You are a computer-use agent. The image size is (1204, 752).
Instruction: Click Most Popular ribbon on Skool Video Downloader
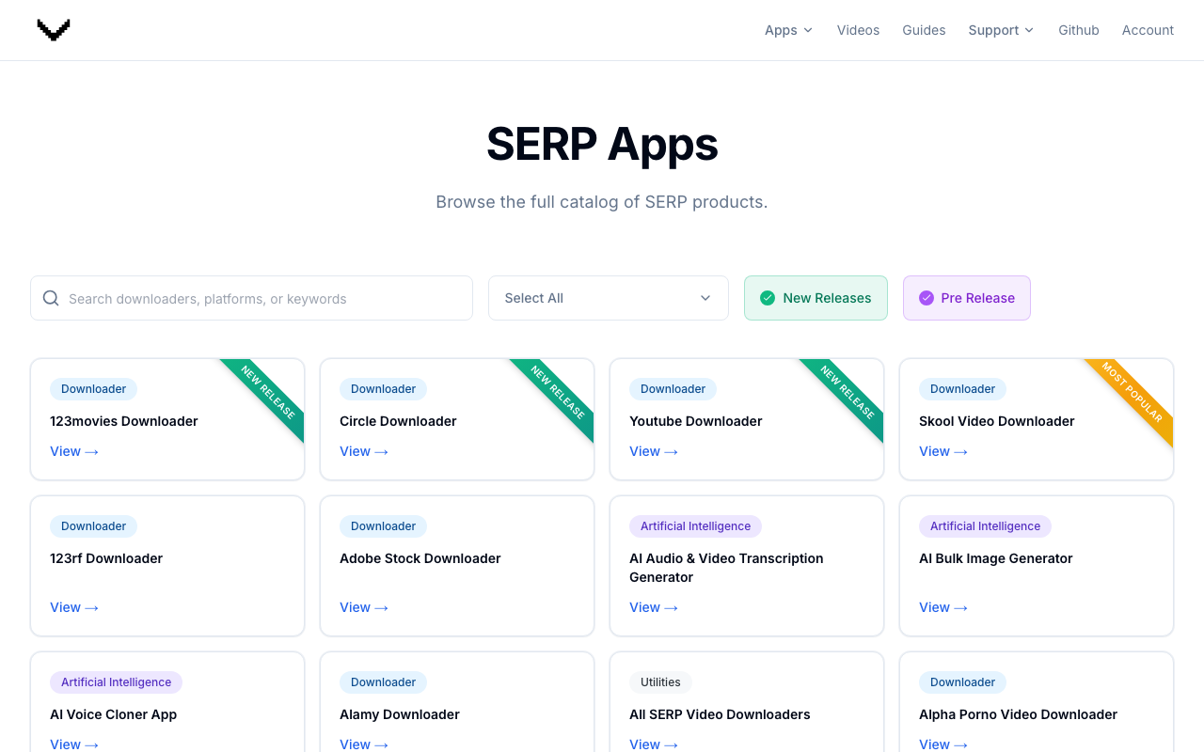[x=1133, y=395]
